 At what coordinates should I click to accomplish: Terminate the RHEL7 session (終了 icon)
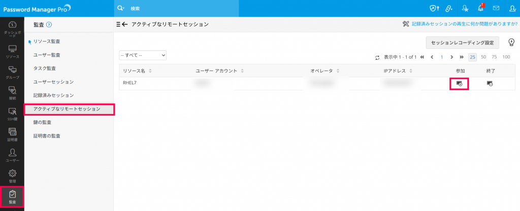pos(490,84)
